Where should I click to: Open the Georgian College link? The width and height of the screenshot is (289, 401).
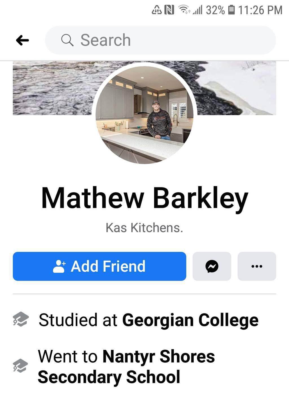pos(190,320)
